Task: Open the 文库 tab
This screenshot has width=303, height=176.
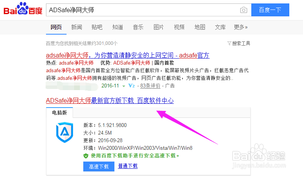Action: (220, 27)
